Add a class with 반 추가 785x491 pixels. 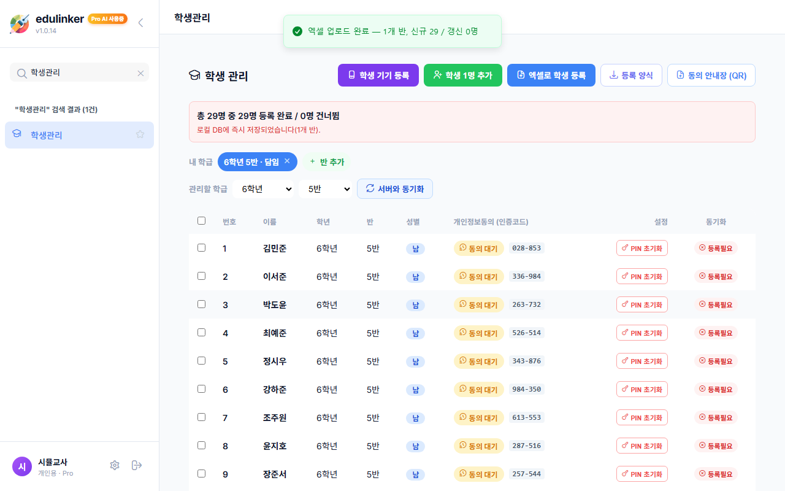(x=327, y=161)
